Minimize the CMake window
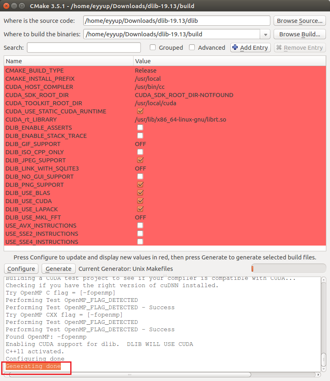Viewport: 330px width, 381px height. click(x=14, y=6)
